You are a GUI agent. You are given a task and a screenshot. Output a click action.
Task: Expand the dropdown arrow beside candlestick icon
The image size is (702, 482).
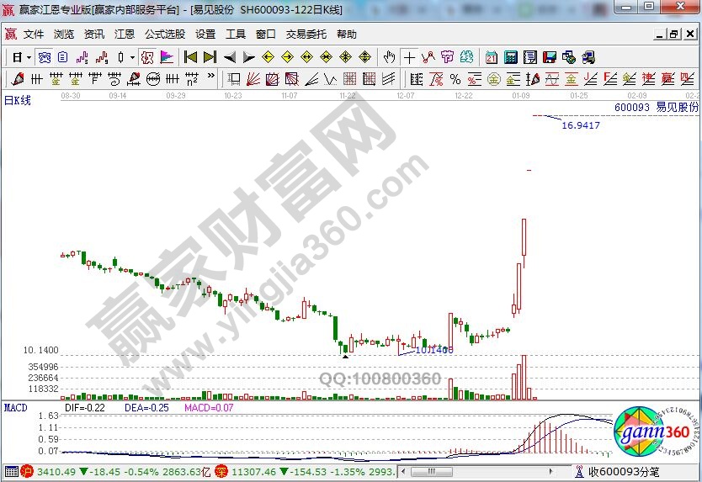point(132,57)
